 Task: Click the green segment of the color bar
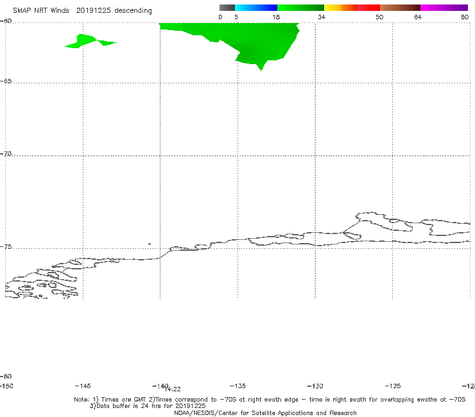point(300,8)
